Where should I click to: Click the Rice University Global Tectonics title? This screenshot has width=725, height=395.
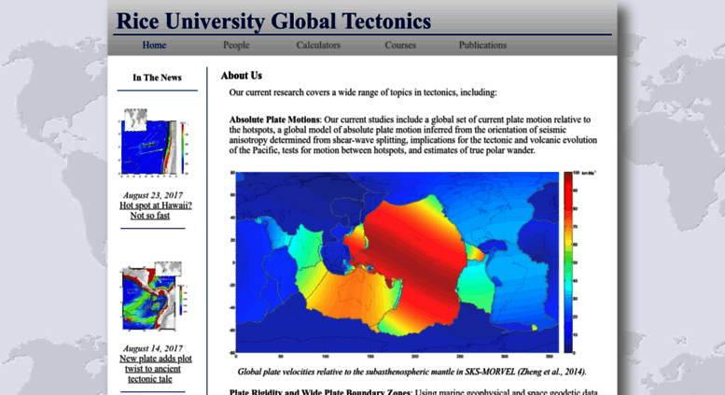273,21
